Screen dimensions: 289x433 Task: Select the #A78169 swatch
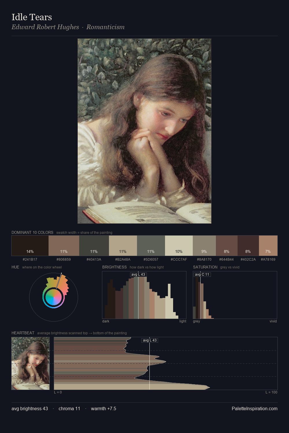[x=268, y=246]
